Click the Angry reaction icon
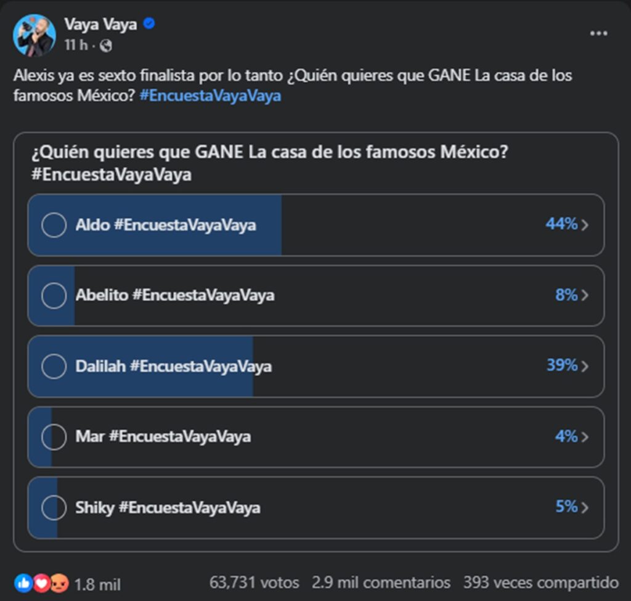Screen dimensions: 631x601 [59, 583]
